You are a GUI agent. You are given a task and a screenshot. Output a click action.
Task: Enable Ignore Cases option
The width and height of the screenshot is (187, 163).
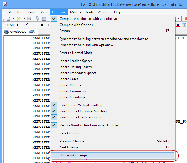[x=113, y=79]
